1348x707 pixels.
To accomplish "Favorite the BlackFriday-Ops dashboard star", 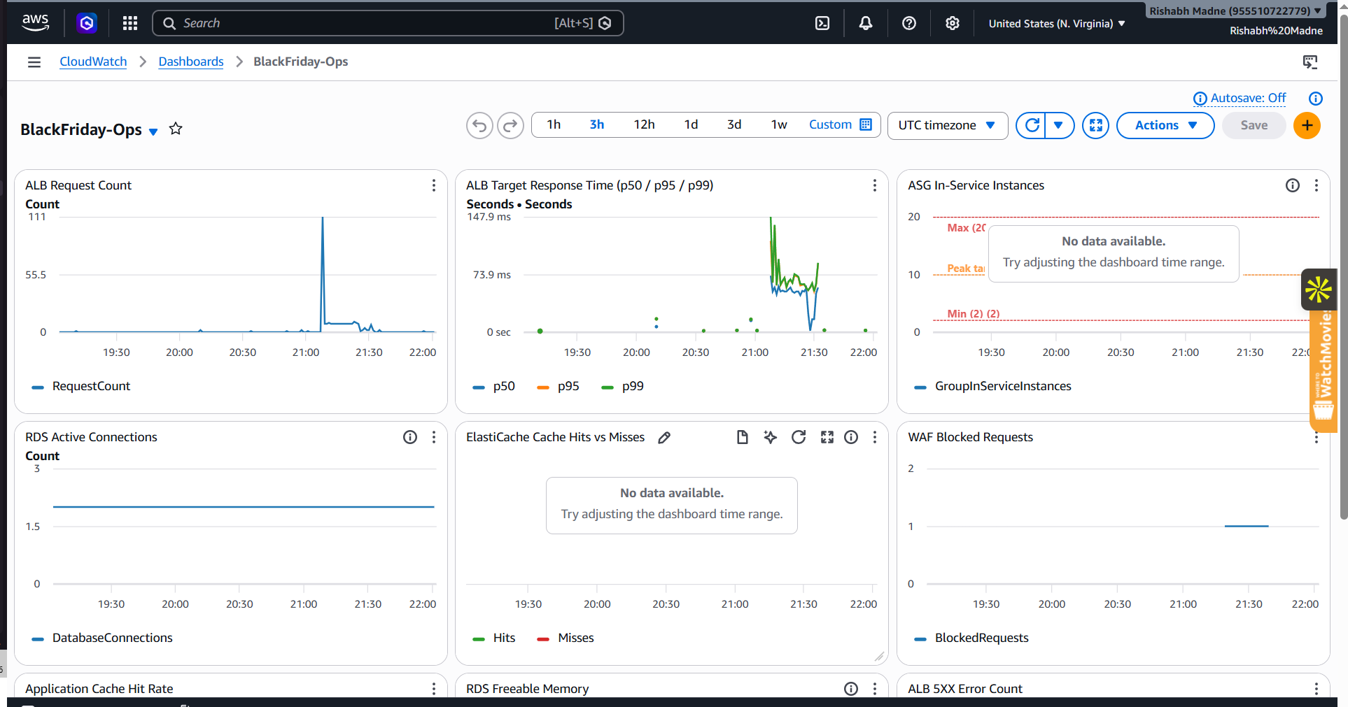I will pos(176,129).
